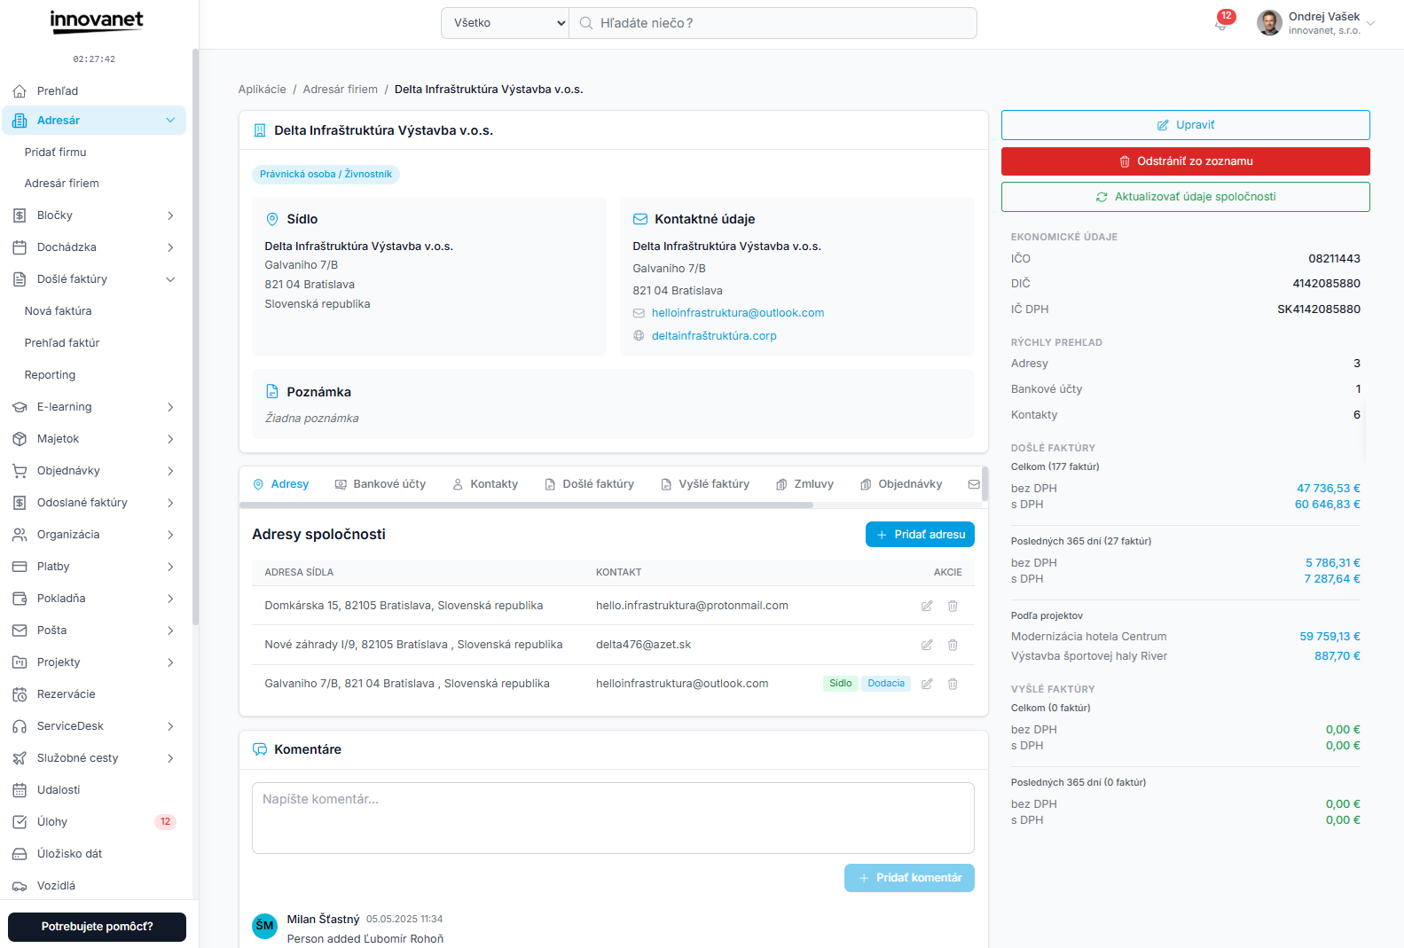Expand the E-learning sidebar section
The image size is (1404, 948).
click(170, 407)
